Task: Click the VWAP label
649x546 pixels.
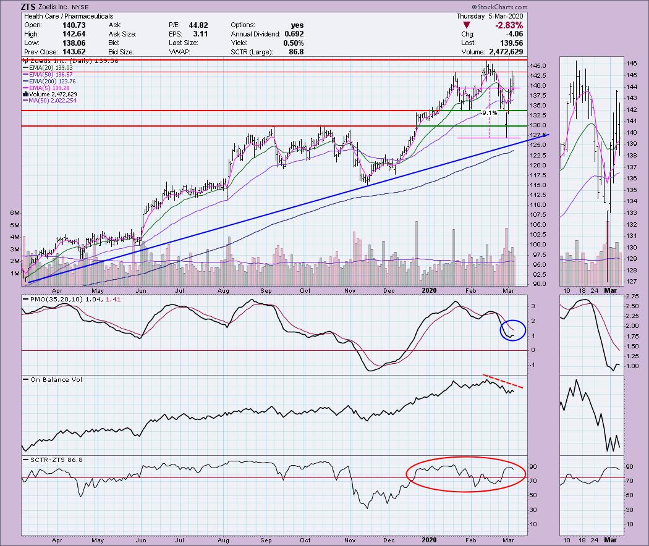Action: click(x=179, y=52)
